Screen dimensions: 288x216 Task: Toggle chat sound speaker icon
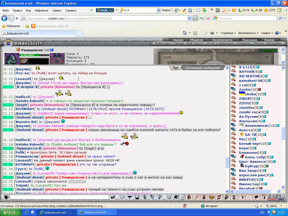160,197
